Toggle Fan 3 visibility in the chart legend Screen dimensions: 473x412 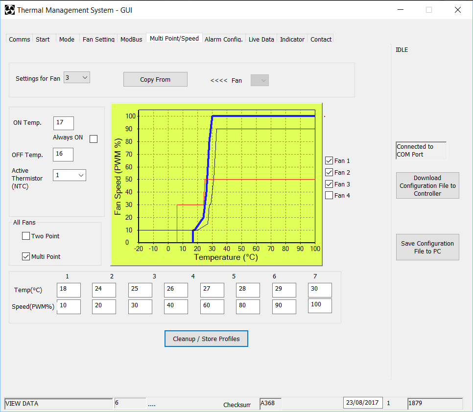tap(329, 183)
